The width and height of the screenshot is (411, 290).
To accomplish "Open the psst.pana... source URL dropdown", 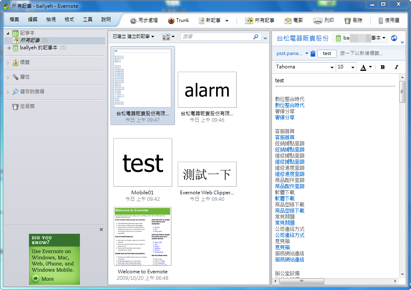I will [307, 53].
